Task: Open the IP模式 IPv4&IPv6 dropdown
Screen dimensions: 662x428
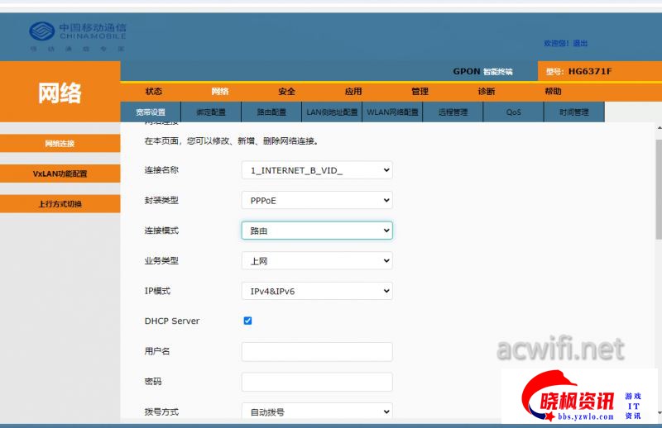Action: 316,291
